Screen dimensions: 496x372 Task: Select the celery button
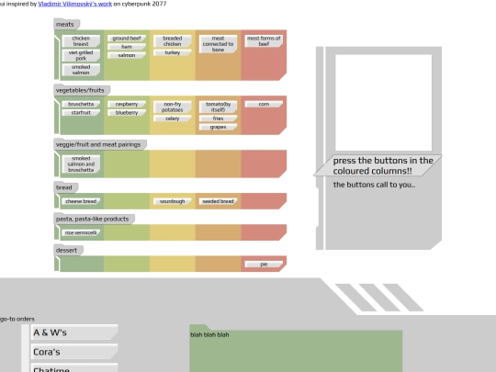(173, 118)
